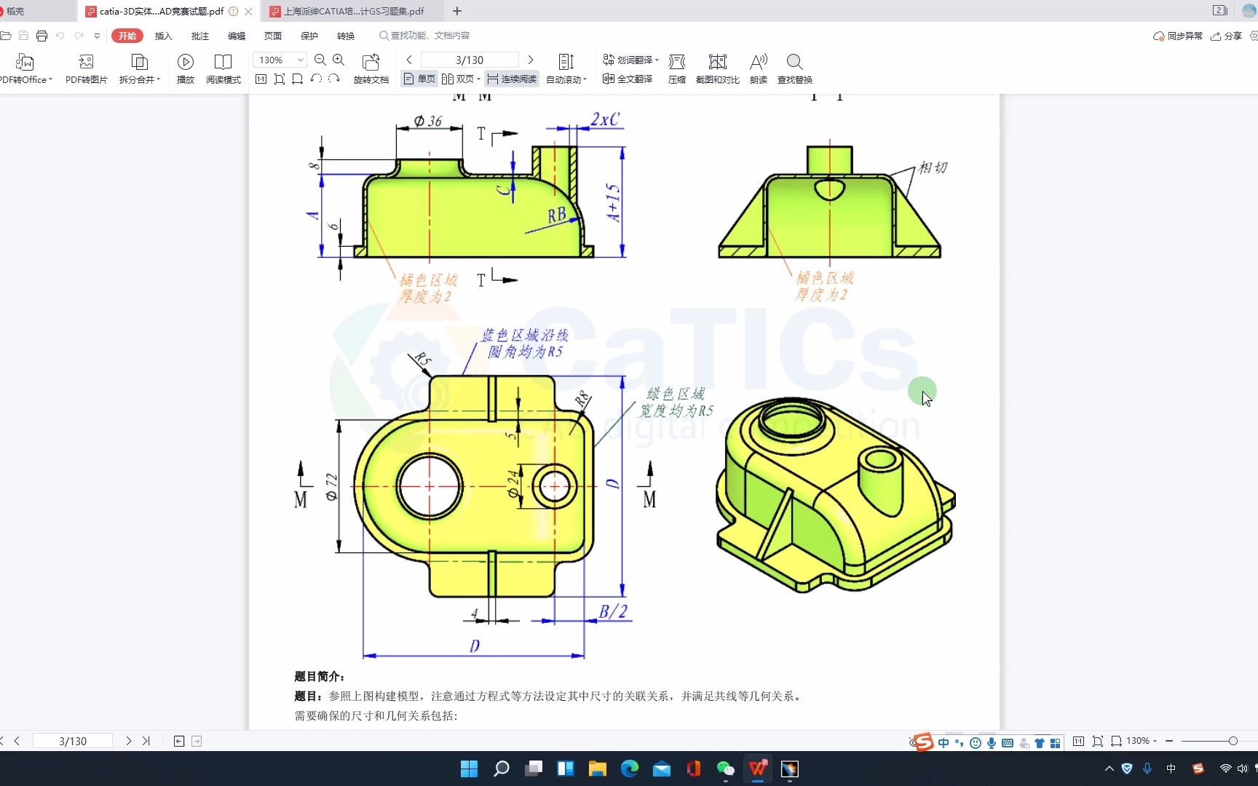Start 朗读 read-aloud
Viewport: 1258px width, 786px height.
(758, 69)
